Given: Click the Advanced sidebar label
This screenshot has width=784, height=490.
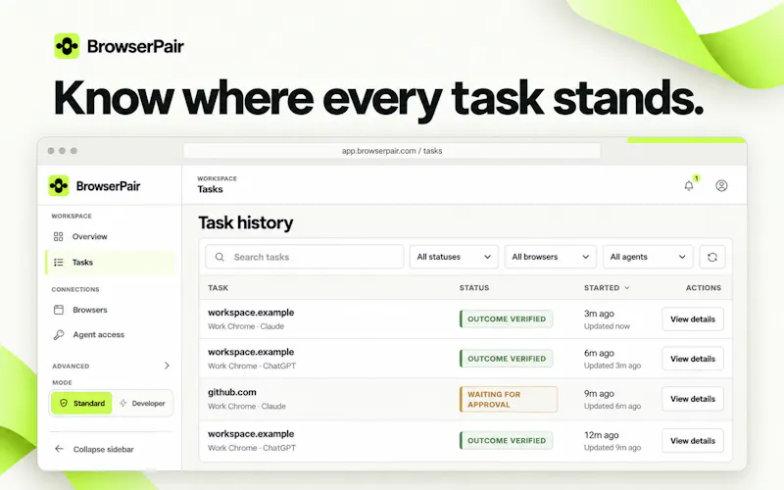Looking at the screenshot, I should [x=71, y=366].
